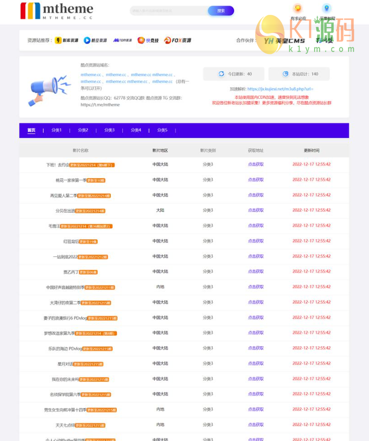Switch to the 分类5 tab
Viewport: 369px width, 441px height.
click(162, 130)
